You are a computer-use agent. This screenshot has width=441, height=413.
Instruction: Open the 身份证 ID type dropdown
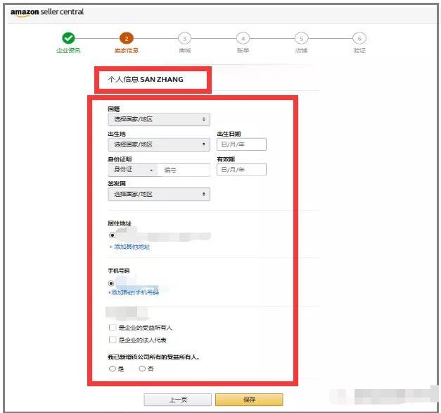click(133, 170)
